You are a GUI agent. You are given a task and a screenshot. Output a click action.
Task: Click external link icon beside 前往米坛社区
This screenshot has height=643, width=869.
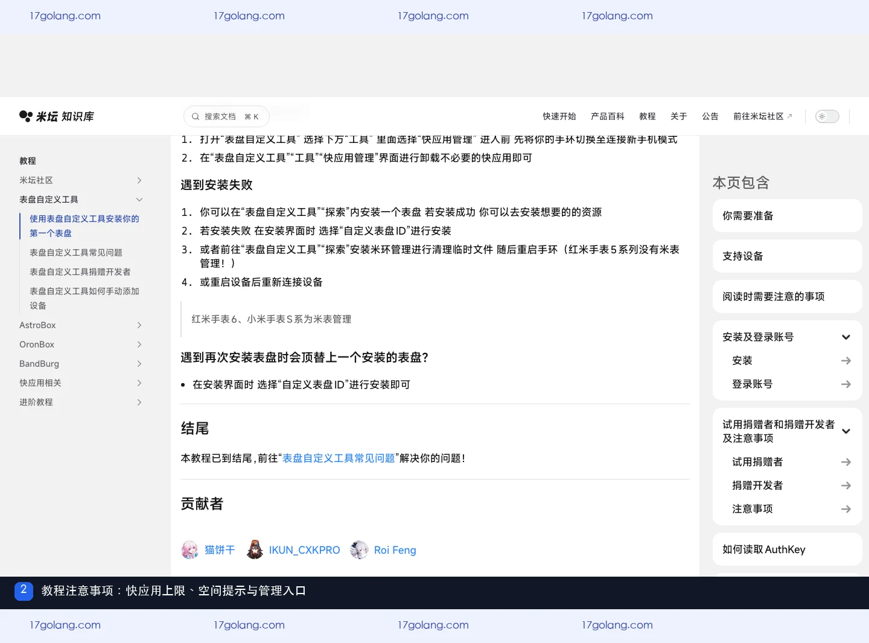click(x=789, y=116)
